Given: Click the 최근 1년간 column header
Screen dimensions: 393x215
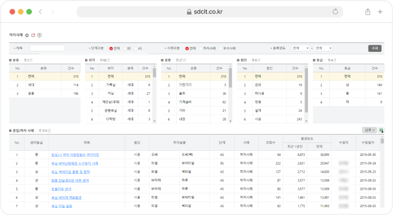Looking at the screenshot, I should click(295, 146).
